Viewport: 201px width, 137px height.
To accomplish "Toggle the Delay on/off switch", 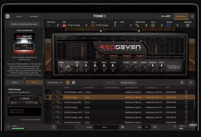I will click(162, 25).
